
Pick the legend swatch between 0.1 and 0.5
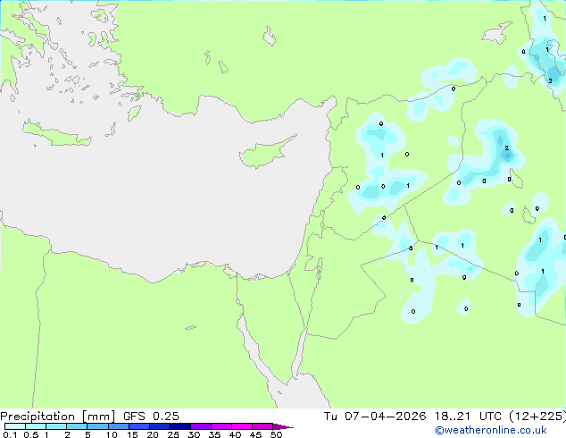click(15, 426)
